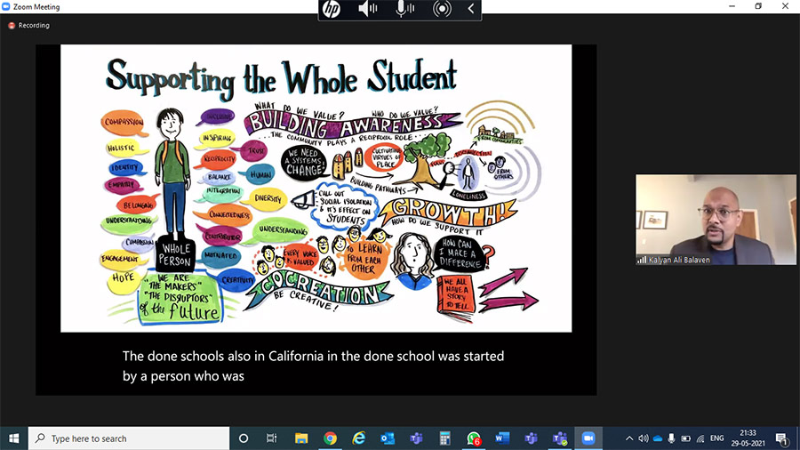Open the Zoom icon in the taskbar

pos(588,438)
